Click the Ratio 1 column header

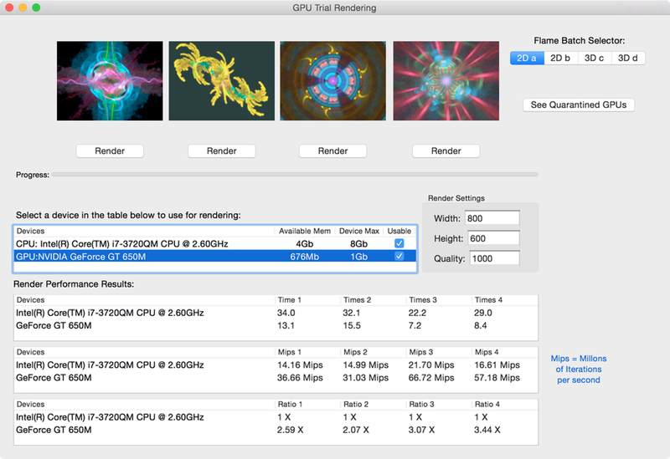(x=290, y=404)
